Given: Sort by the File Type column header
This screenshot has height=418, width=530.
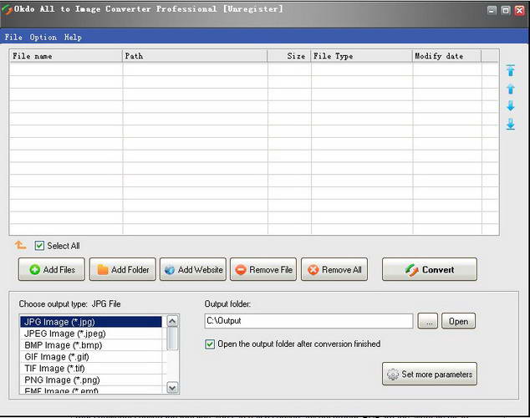Looking at the screenshot, I should pyautogui.click(x=362, y=56).
